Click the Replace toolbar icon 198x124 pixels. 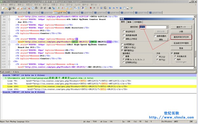click(x=53, y=8)
